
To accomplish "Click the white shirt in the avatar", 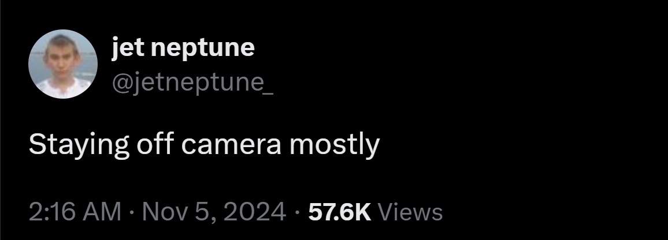I will point(64,88).
